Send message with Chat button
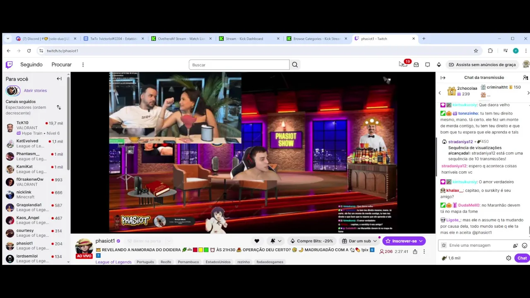Image resolution: width=530 pixels, height=298 pixels. 522,258
